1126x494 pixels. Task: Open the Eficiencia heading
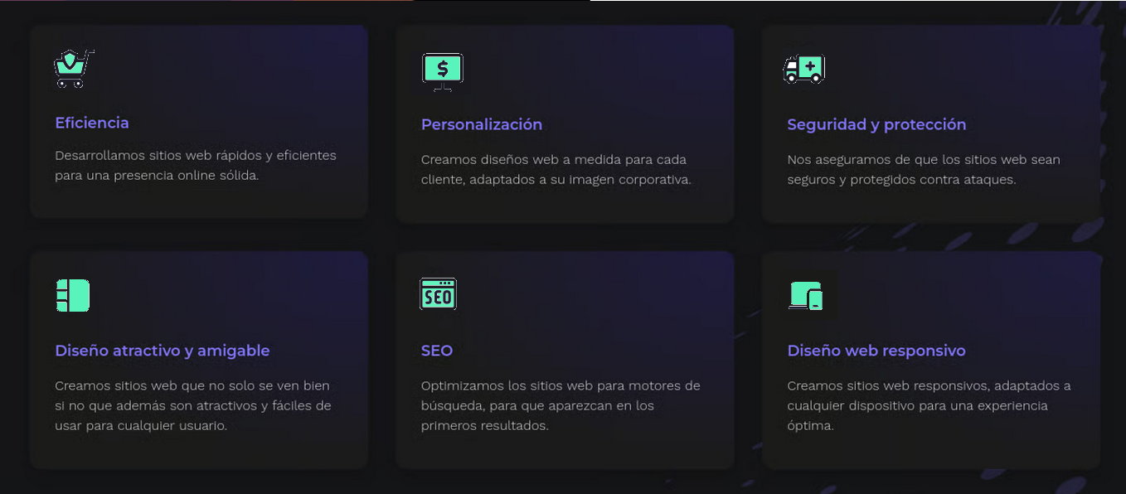click(x=92, y=123)
